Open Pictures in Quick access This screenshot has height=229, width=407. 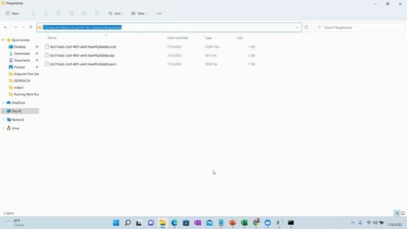click(x=19, y=67)
